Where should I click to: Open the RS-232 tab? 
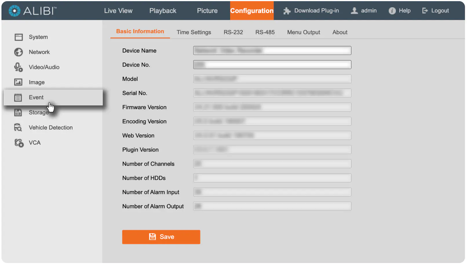(x=233, y=32)
